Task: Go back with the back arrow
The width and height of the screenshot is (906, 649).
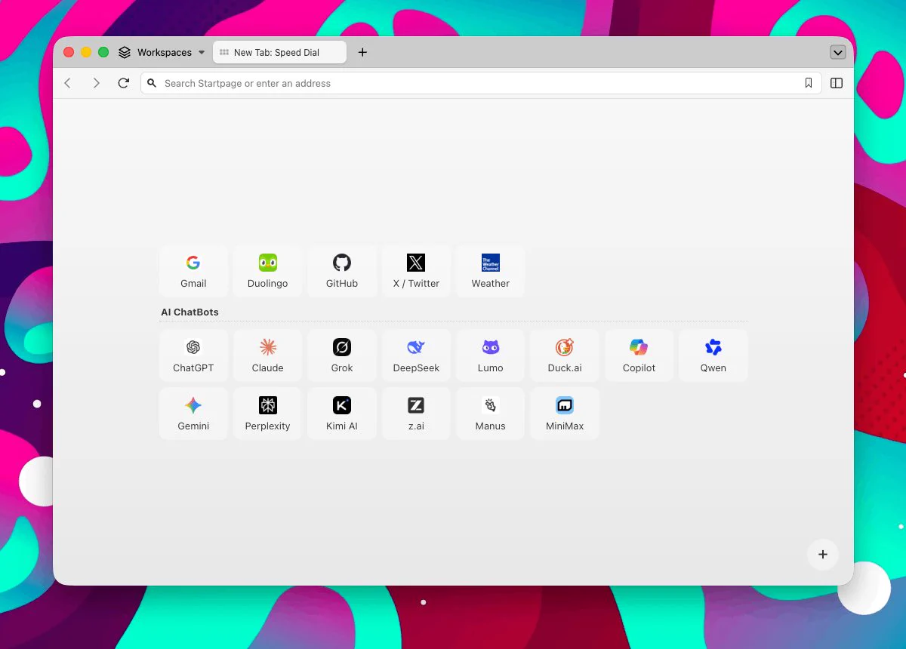Action: 68,83
